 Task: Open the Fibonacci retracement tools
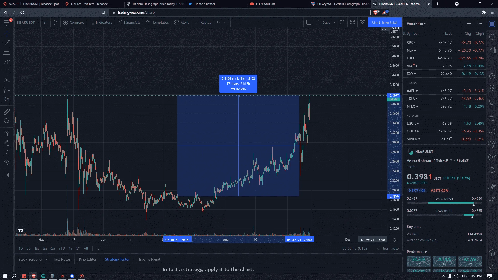[7, 52]
